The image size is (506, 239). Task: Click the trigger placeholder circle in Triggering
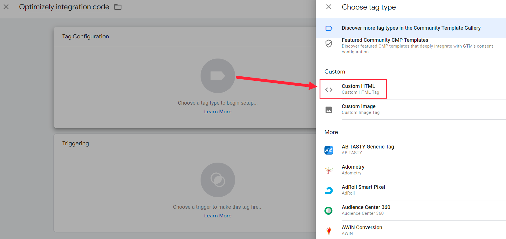[x=218, y=180]
